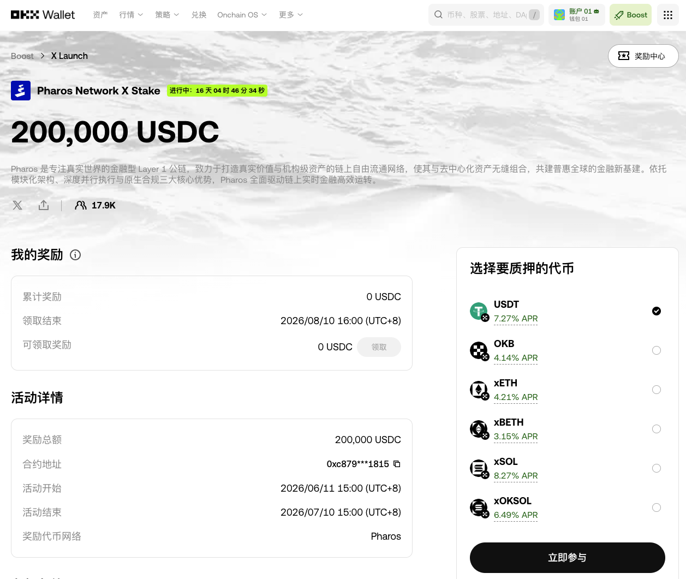Click the 7.27% APR label

(516, 318)
